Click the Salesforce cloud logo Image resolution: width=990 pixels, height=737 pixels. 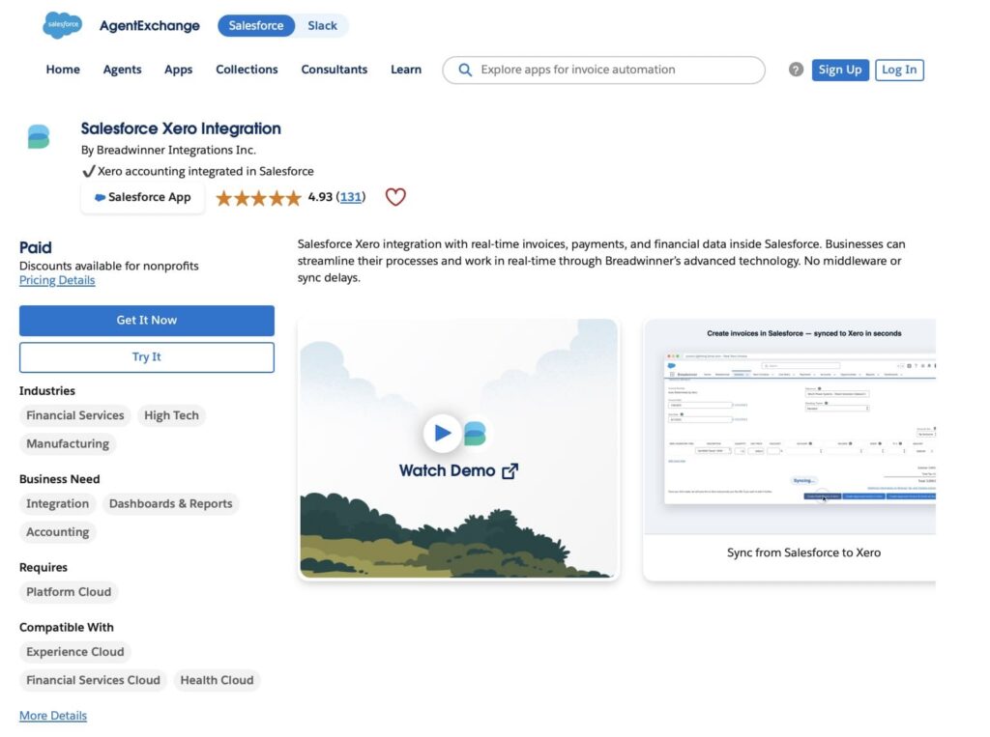[x=62, y=25]
